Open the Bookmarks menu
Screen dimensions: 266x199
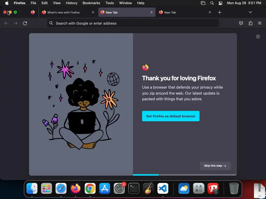[91, 3]
